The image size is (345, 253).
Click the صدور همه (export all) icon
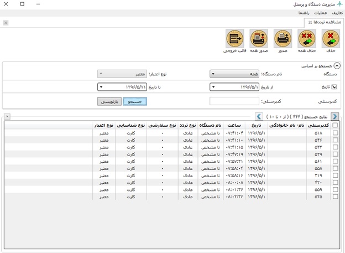259,39
